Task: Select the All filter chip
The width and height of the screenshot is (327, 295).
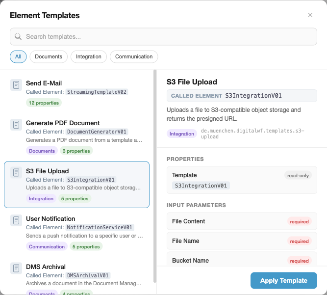Action: 18,56
